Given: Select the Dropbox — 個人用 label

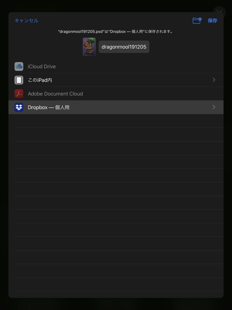Looking at the screenshot, I should [x=48, y=107].
